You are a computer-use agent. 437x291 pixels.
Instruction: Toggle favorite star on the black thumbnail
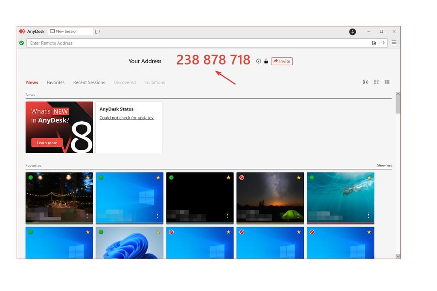(229, 178)
